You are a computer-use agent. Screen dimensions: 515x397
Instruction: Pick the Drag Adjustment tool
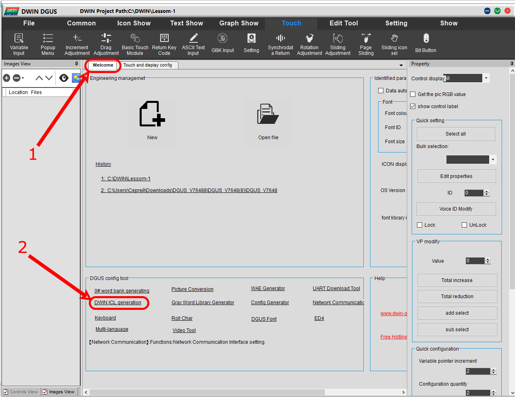[106, 44]
